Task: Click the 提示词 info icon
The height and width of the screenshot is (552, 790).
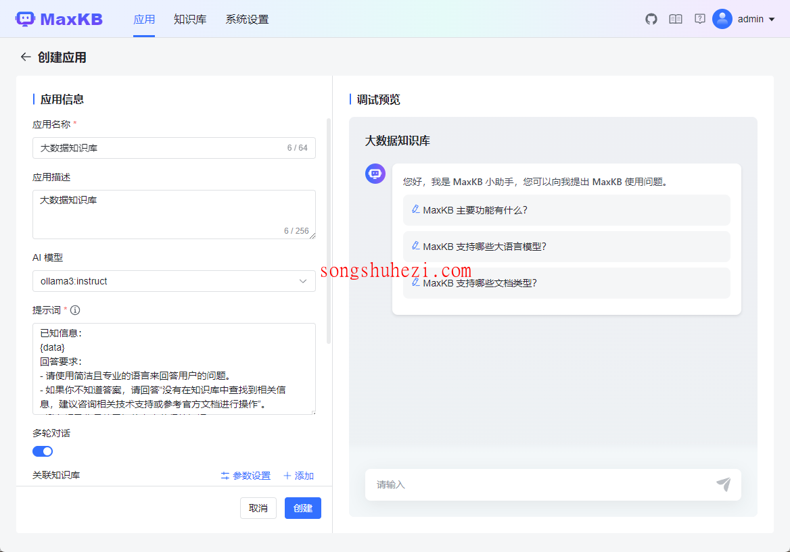Action: tap(75, 310)
